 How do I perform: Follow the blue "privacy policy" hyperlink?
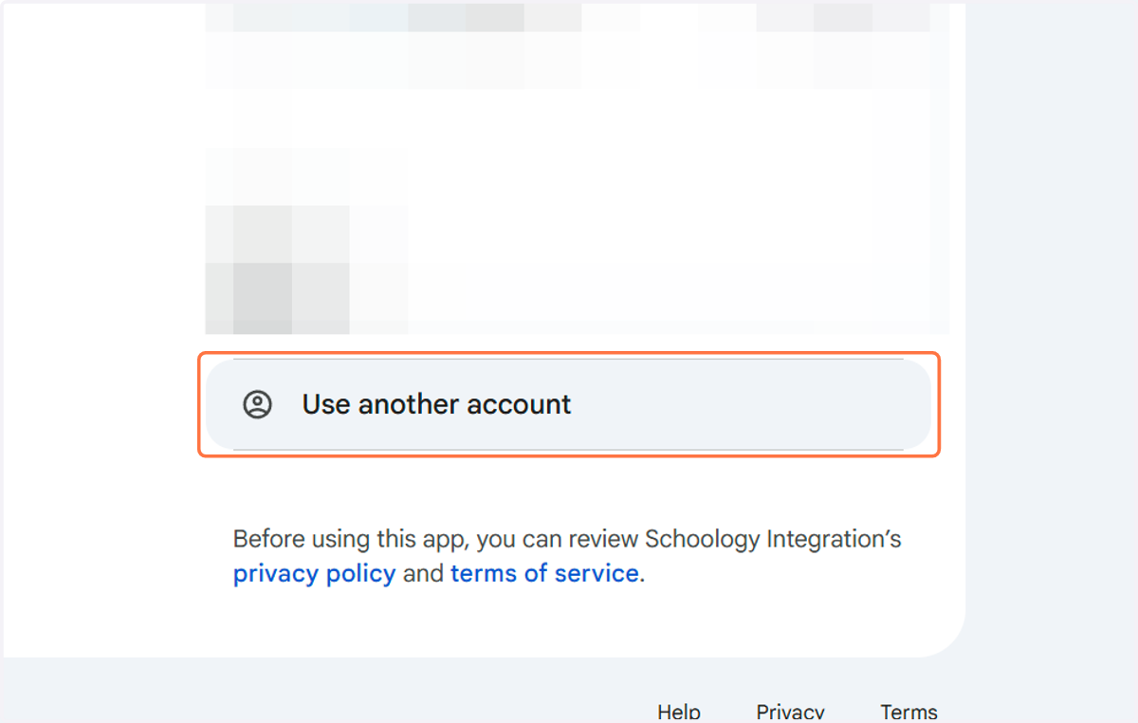[314, 574]
